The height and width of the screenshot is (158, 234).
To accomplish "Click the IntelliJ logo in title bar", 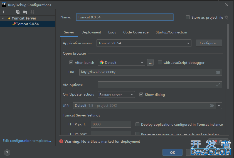I will [4, 5].
